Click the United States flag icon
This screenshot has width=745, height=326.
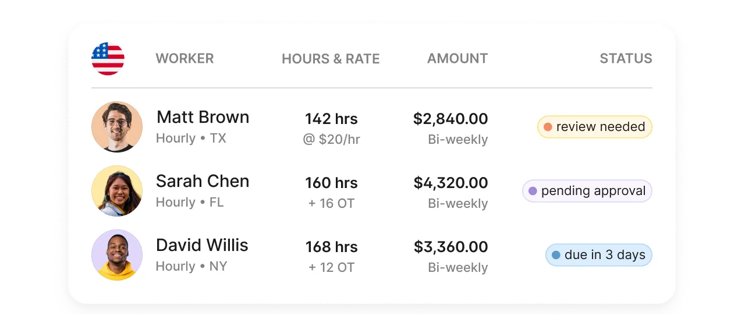(x=108, y=58)
